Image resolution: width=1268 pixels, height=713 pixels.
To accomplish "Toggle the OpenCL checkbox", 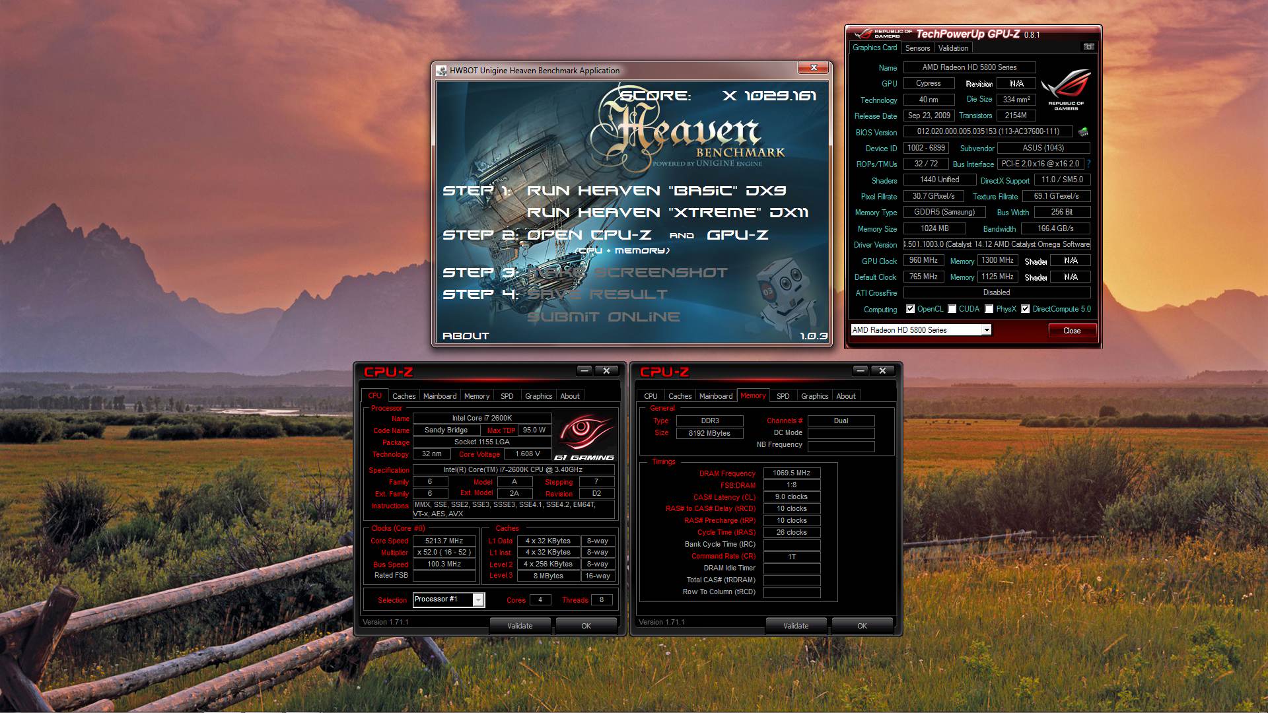I will coord(911,309).
